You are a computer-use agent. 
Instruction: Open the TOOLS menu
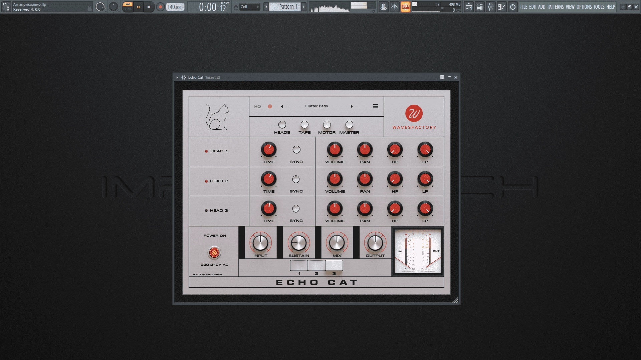click(x=599, y=7)
